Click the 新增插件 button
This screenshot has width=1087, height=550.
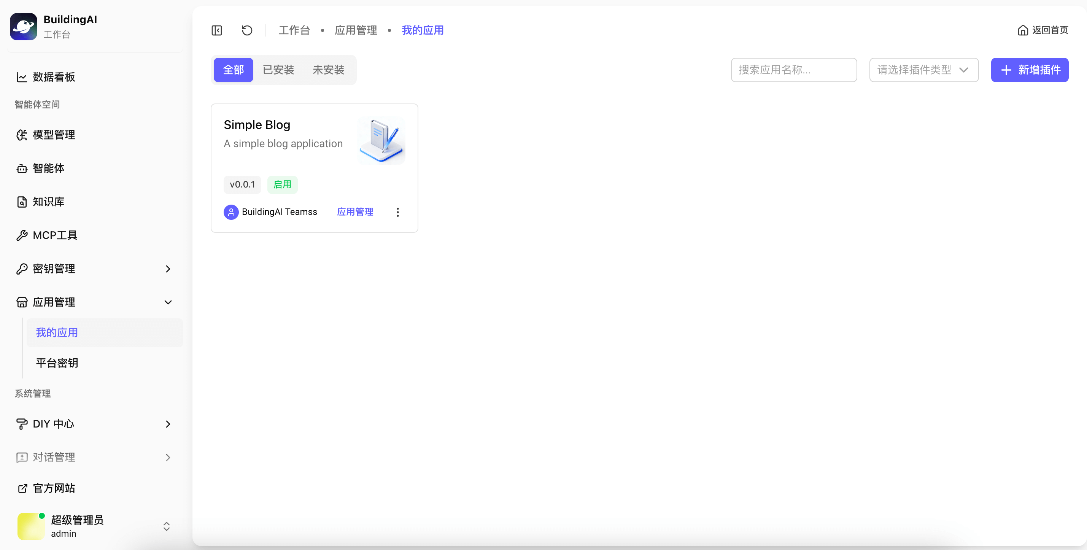tap(1030, 70)
